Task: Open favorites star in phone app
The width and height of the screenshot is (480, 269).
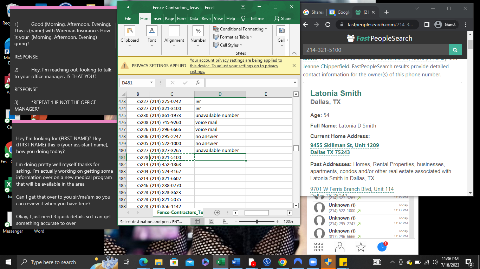Action: (x=361, y=247)
